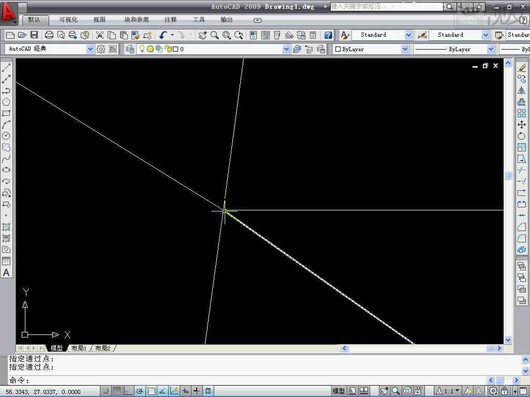This screenshot has width=530, height=397.
Task: Expand the undo history arrow
Action: [172, 35]
